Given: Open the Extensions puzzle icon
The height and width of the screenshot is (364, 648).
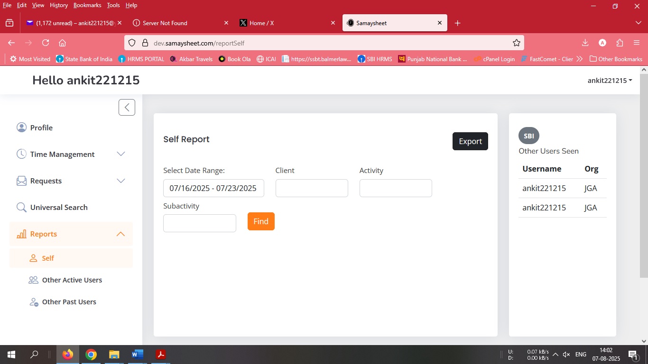Looking at the screenshot, I should point(620,43).
